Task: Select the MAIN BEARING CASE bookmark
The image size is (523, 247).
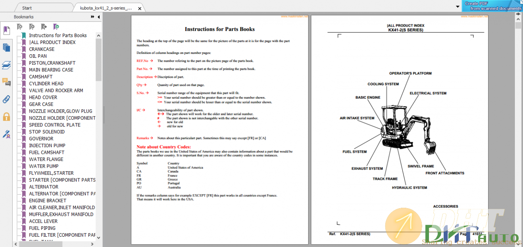Action: (51, 70)
